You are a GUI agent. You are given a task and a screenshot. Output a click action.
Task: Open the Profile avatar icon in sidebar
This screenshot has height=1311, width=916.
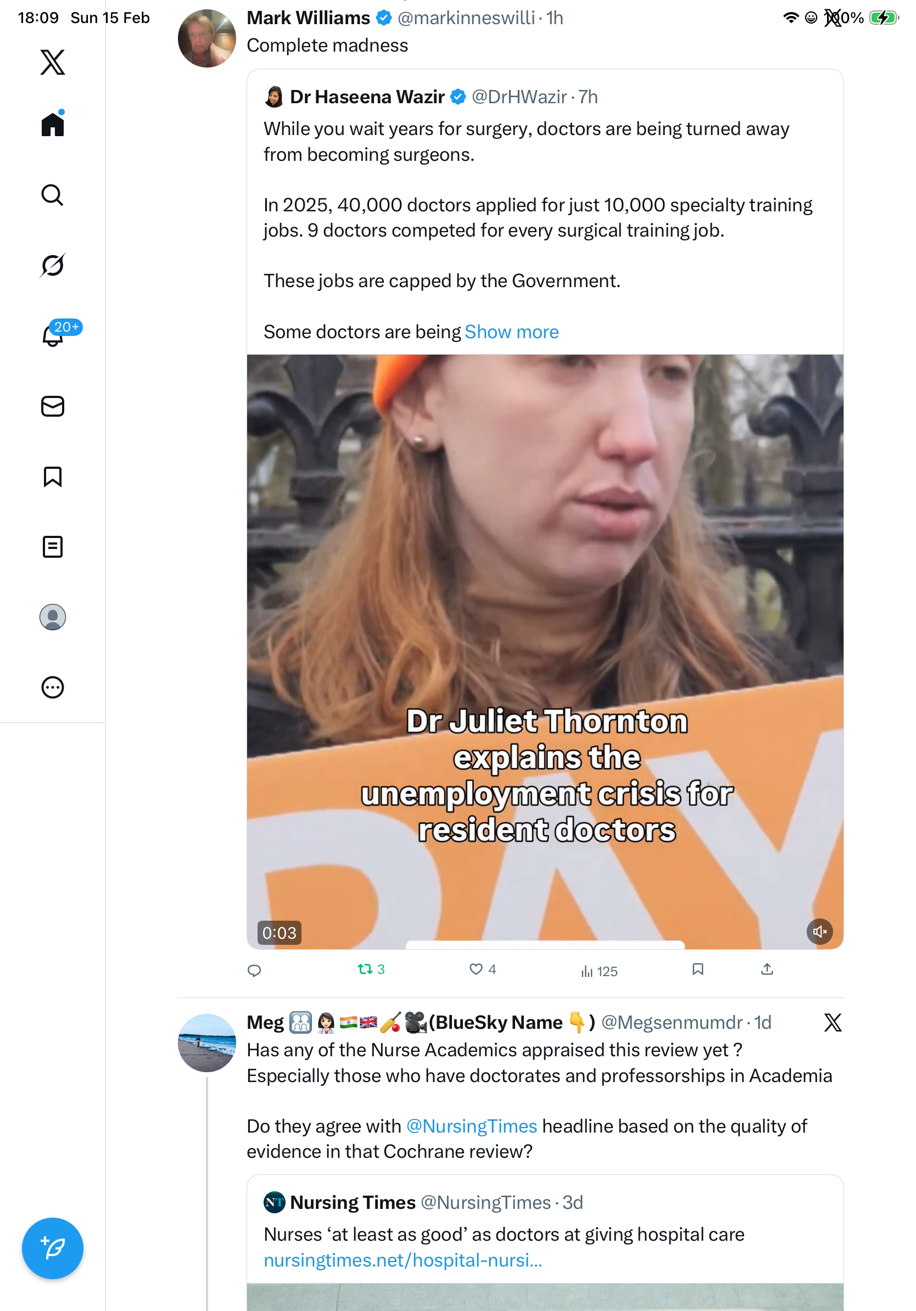(53, 617)
